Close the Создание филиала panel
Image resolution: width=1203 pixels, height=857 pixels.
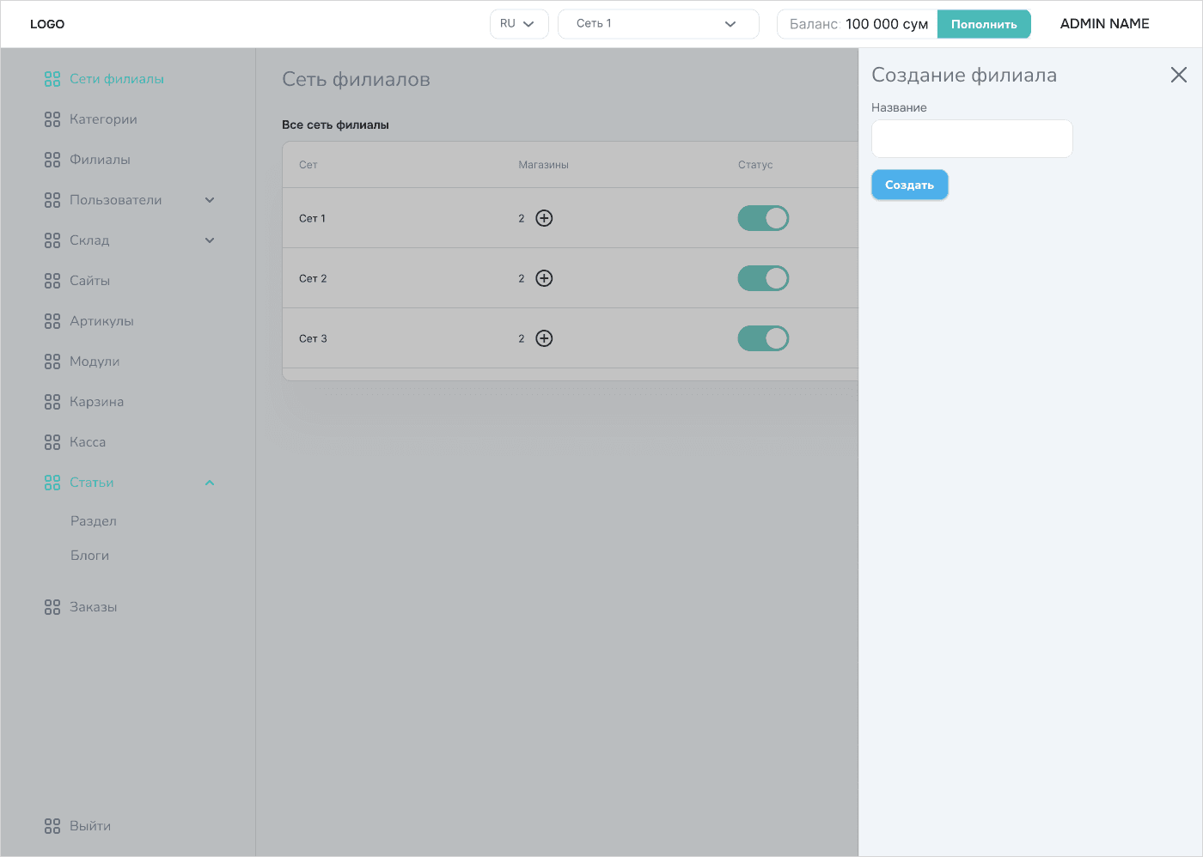pyautogui.click(x=1178, y=76)
